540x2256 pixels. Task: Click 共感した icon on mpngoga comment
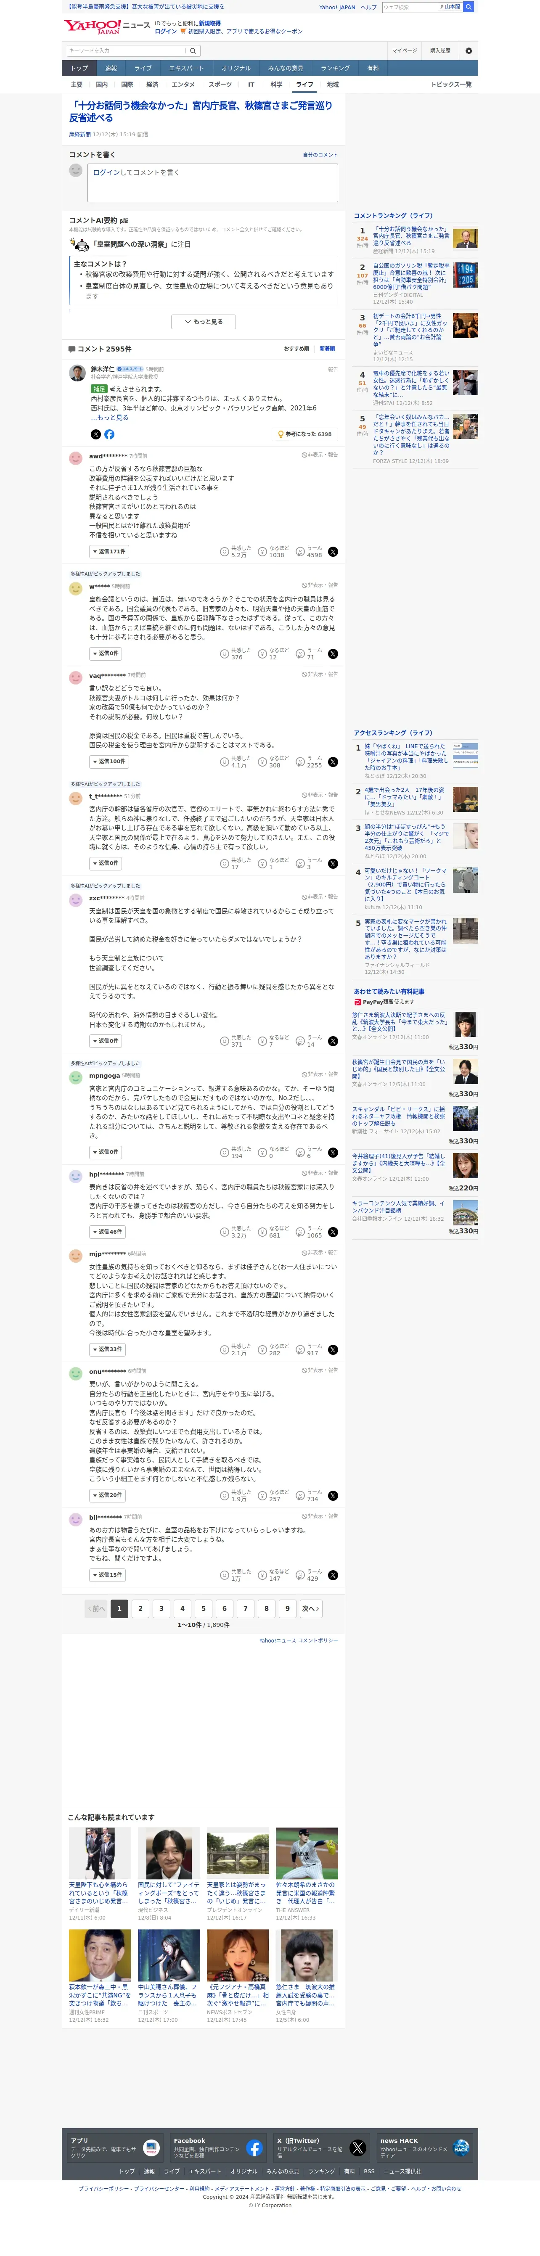[x=225, y=1153]
